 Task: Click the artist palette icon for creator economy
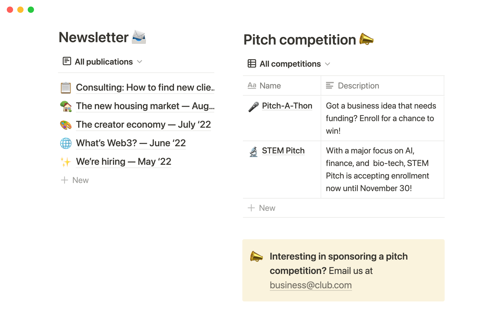point(66,125)
